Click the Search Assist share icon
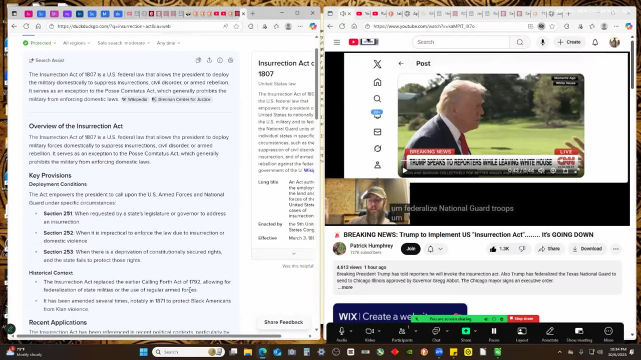The width and height of the screenshot is (641, 360). point(209,60)
